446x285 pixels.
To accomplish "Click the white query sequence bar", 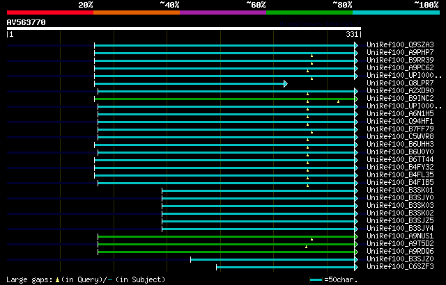I will pyautogui.click(x=184, y=28).
